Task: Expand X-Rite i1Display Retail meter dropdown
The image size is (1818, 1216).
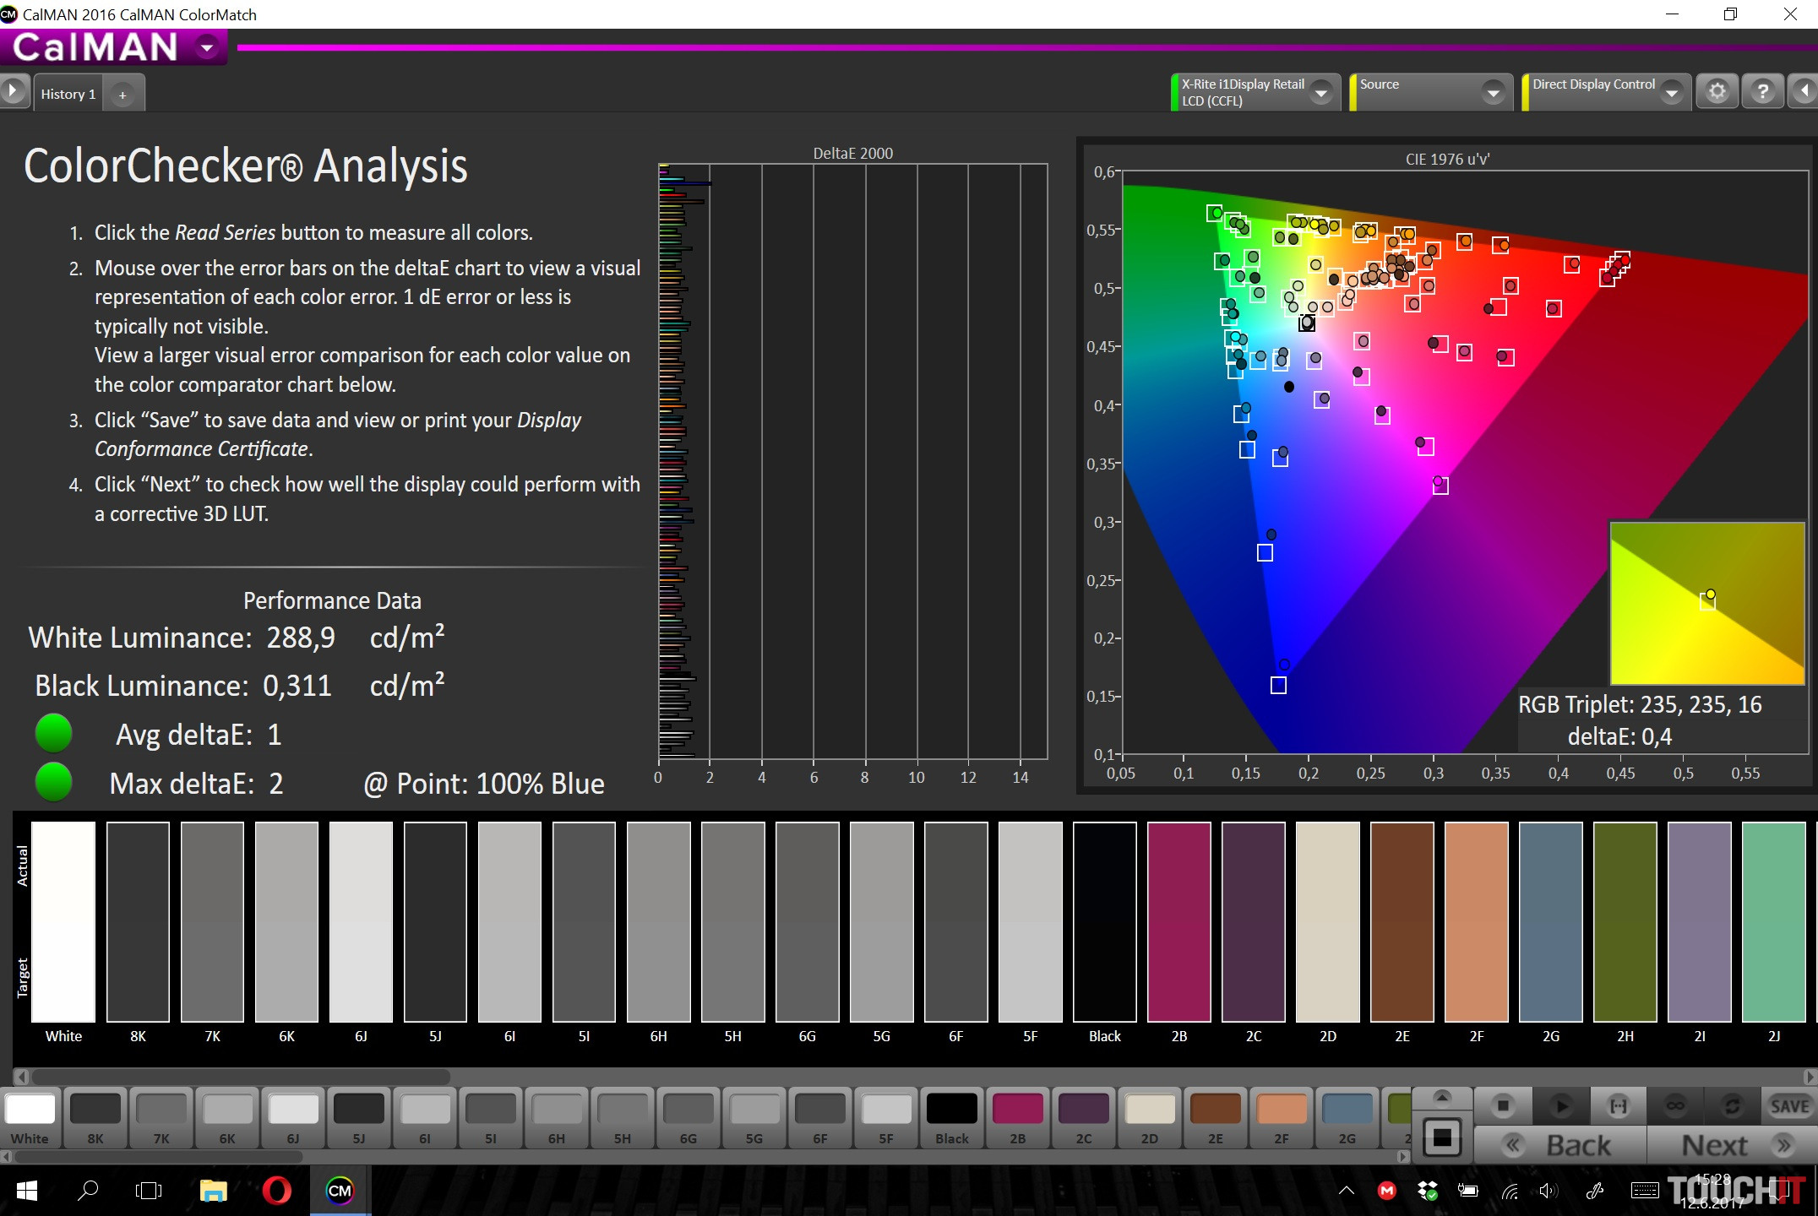Action: coord(1321,93)
